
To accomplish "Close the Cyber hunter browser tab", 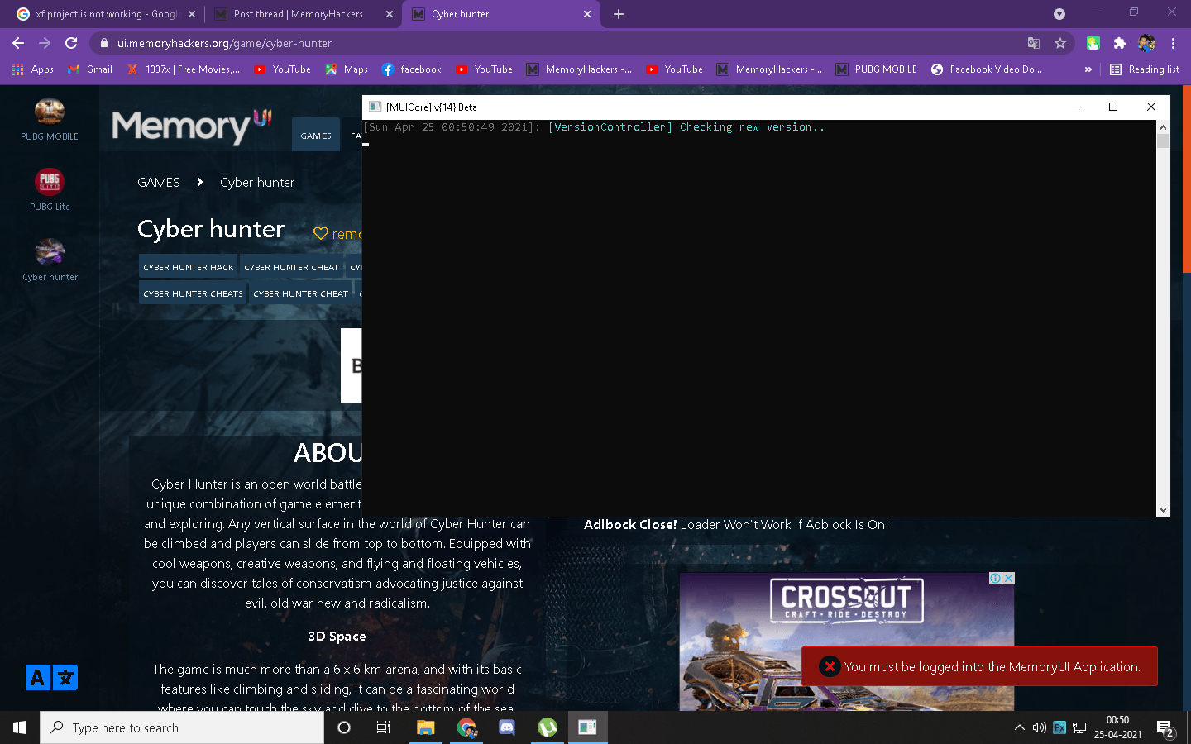I will (587, 14).
